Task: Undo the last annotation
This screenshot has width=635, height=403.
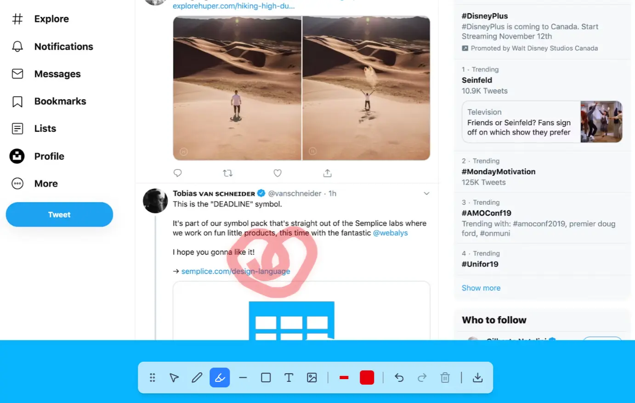Action: [399, 377]
